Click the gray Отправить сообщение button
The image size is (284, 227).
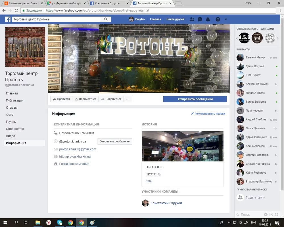click(114, 141)
